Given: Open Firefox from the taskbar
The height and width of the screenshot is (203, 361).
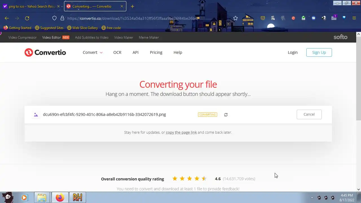Looking at the screenshot, I should 60,197.
